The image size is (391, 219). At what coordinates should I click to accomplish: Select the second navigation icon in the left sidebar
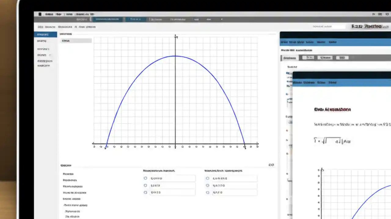[x=42, y=41]
